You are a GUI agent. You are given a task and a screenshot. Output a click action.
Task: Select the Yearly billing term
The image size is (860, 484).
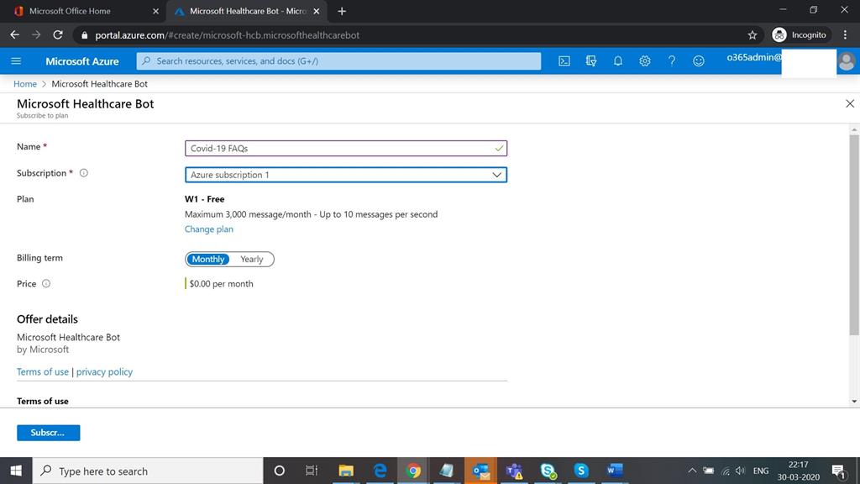pyautogui.click(x=252, y=259)
